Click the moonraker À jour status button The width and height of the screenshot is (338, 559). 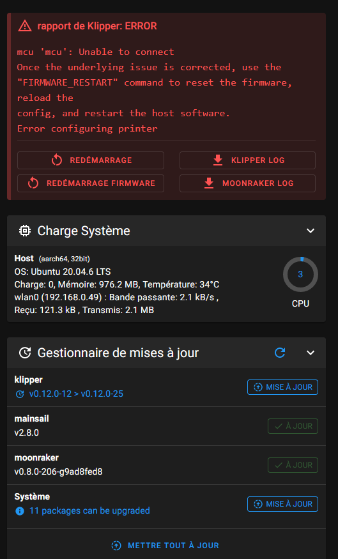[x=293, y=465]
